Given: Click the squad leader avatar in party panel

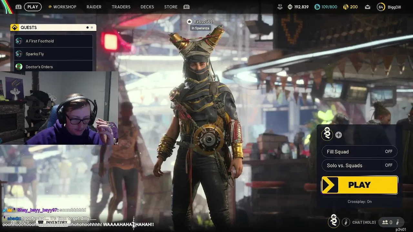Looking at the screenshot, I should tap(327, 134).
